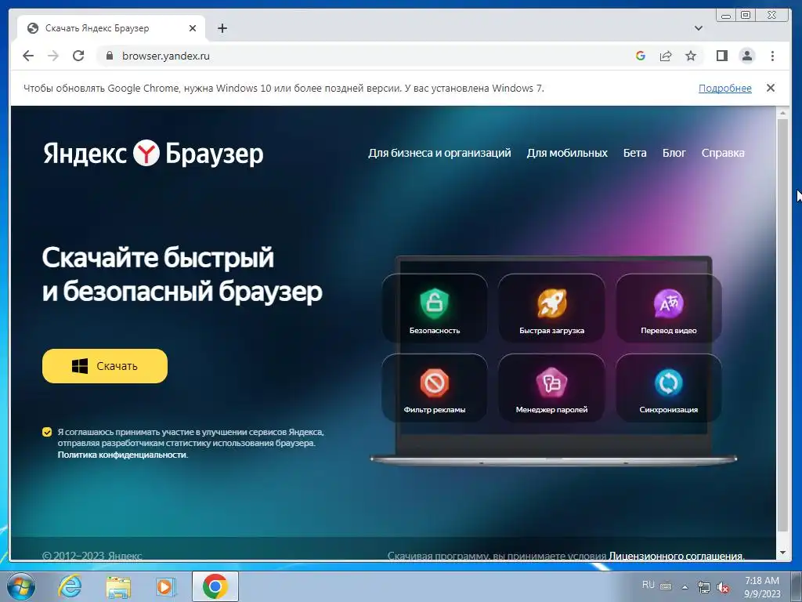
Task: View site security lock info
Action: pyautogui.click(x=110, y=56)
